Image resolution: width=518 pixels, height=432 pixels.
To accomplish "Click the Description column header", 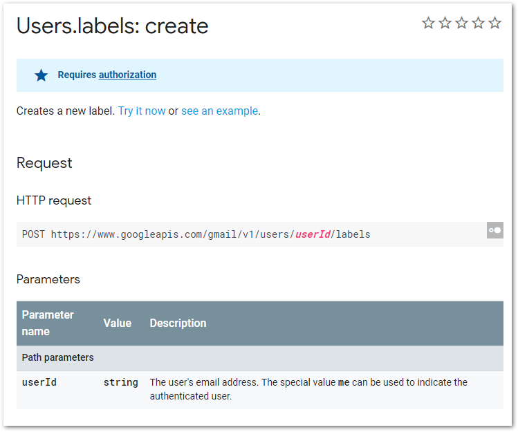I will point(178,323).
